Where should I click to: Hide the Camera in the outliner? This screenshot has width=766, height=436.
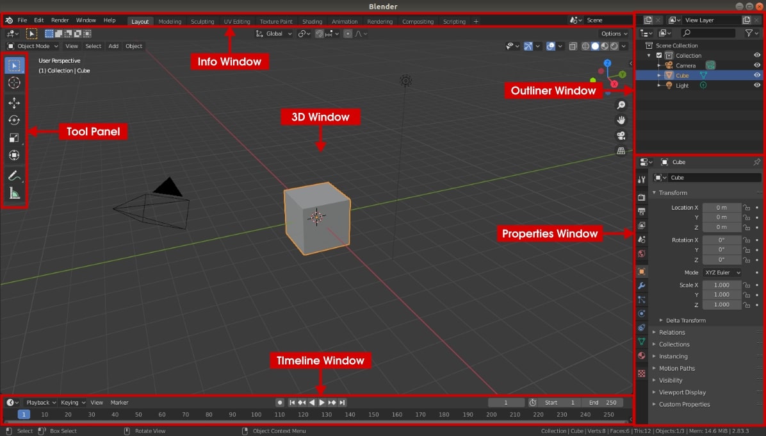coord(757,65)
